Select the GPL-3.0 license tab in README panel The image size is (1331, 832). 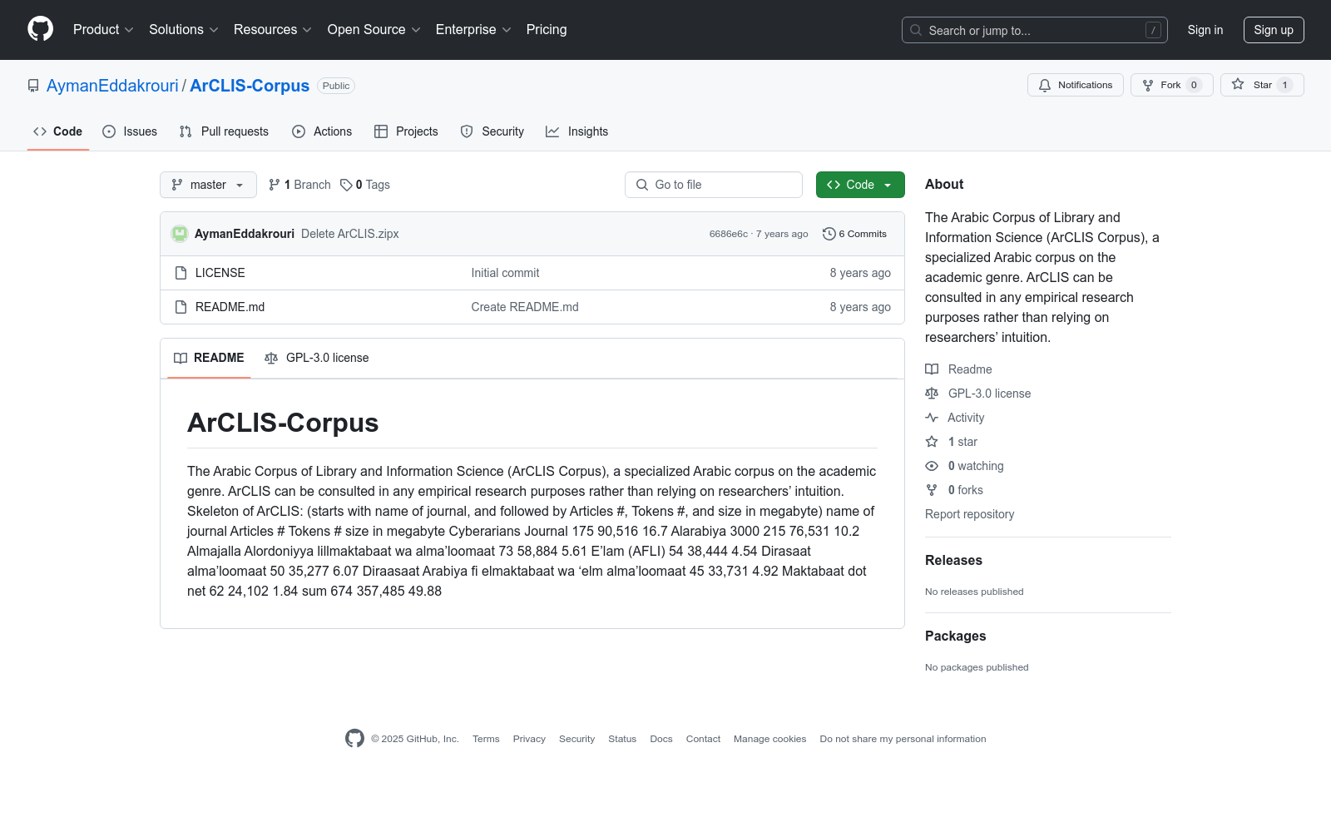click(317, 358)
